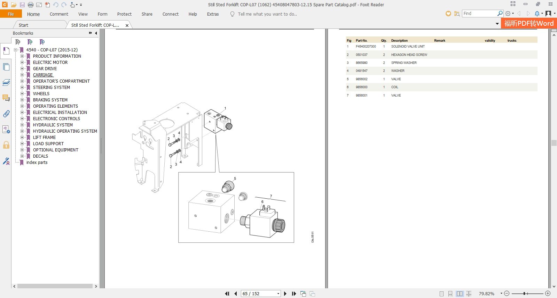
Task: Open the CARRIAGE bookmark link
Action: tap(43, 75)
